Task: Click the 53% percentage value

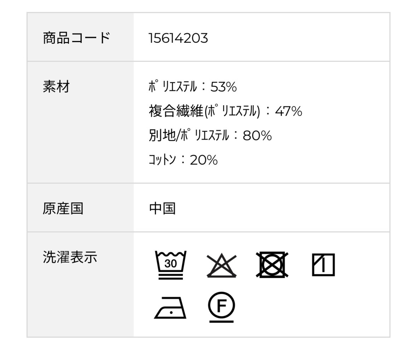Action: (x=223, y=87)
